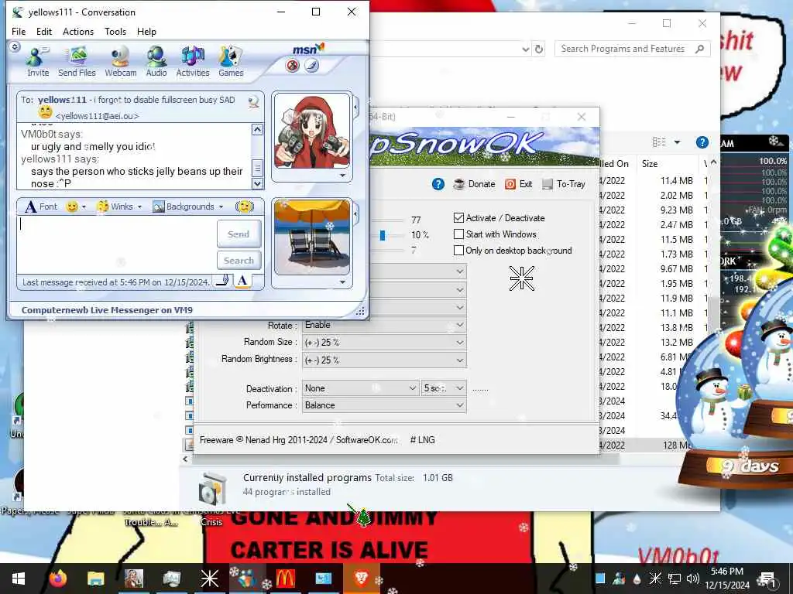Open the Random Brightness dropdown

tap(384, 360)
